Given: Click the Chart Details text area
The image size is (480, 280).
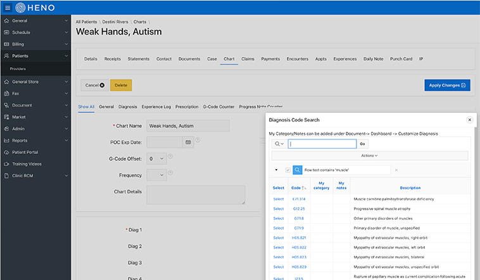Looking at the screenshot, I should 196,195.
